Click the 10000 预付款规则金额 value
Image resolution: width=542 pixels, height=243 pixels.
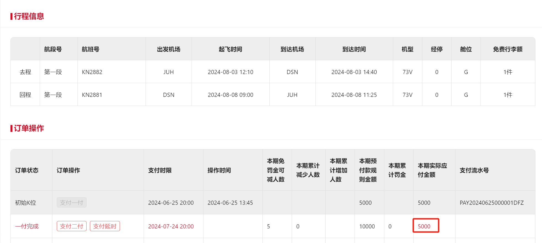click(x=367, y=226)
